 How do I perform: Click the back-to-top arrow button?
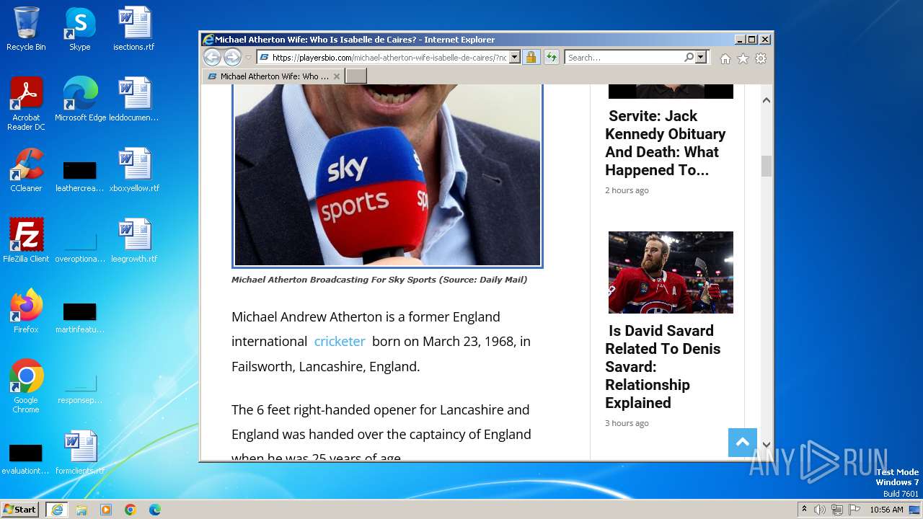[x=743, y=443]
